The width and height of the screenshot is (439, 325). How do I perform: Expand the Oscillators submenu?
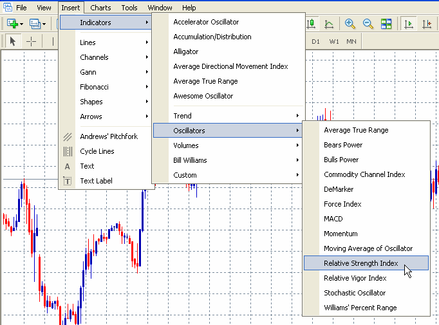point(228,131)
